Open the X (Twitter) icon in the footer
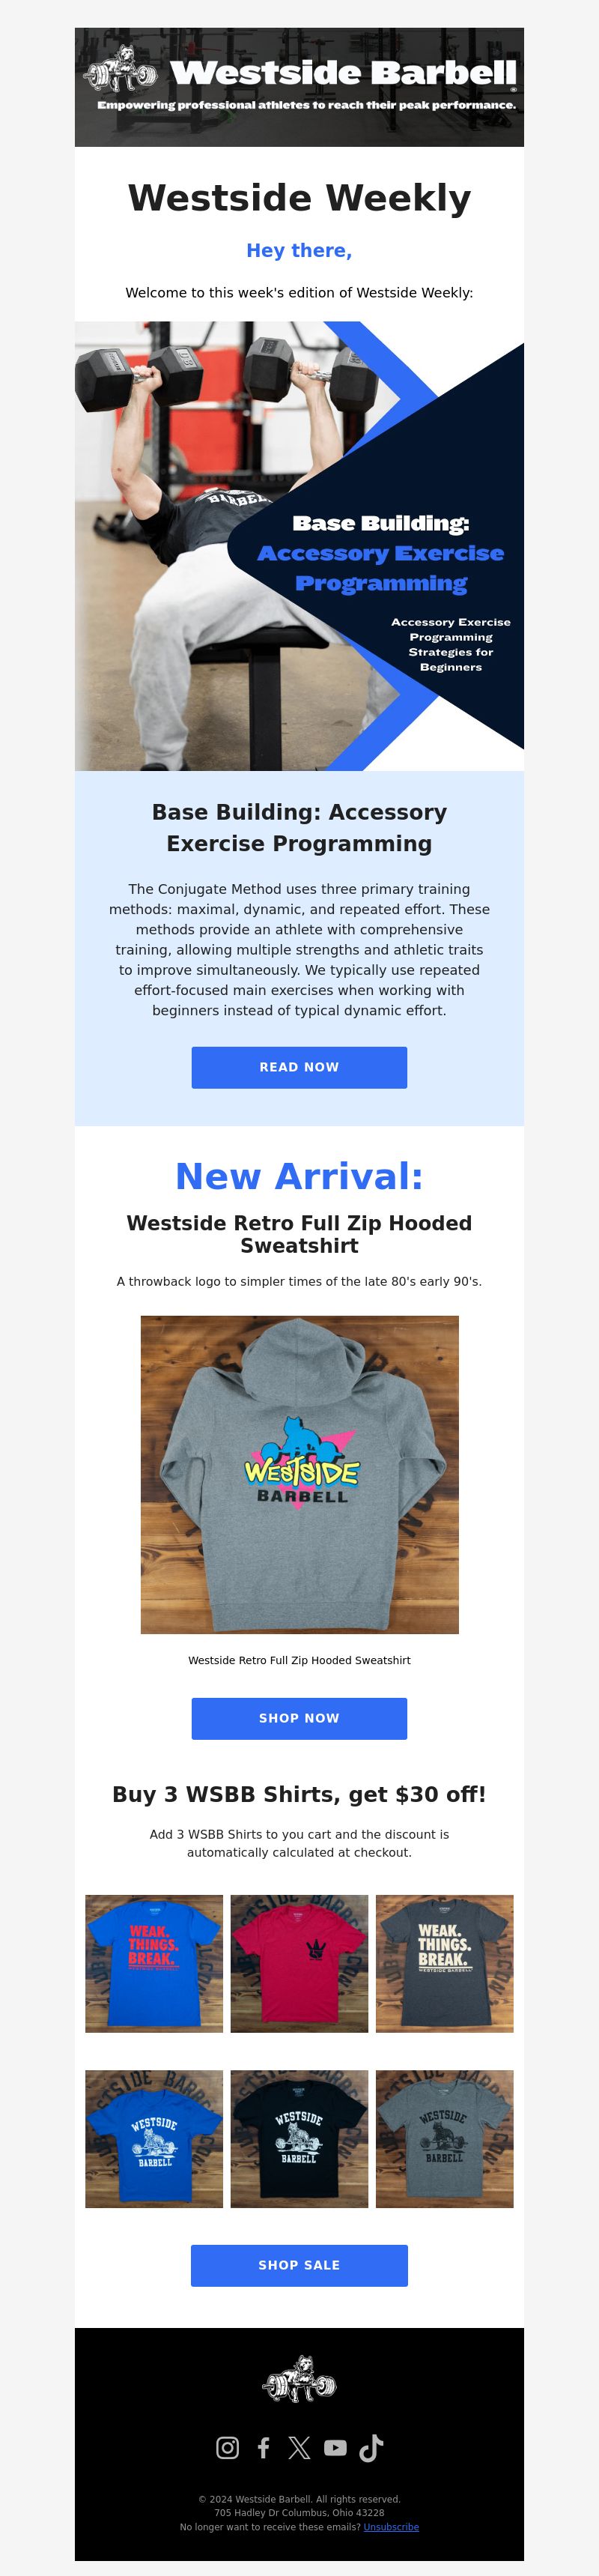599x2576 pixels. point(299,2447)
